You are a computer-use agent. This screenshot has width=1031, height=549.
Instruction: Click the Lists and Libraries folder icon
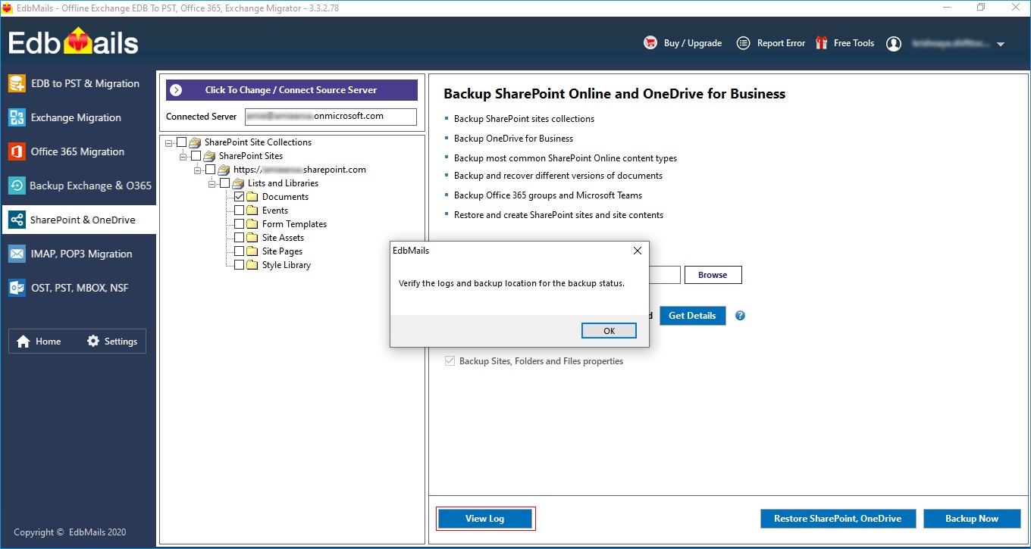pyautogui.click(x=239, y=183)
